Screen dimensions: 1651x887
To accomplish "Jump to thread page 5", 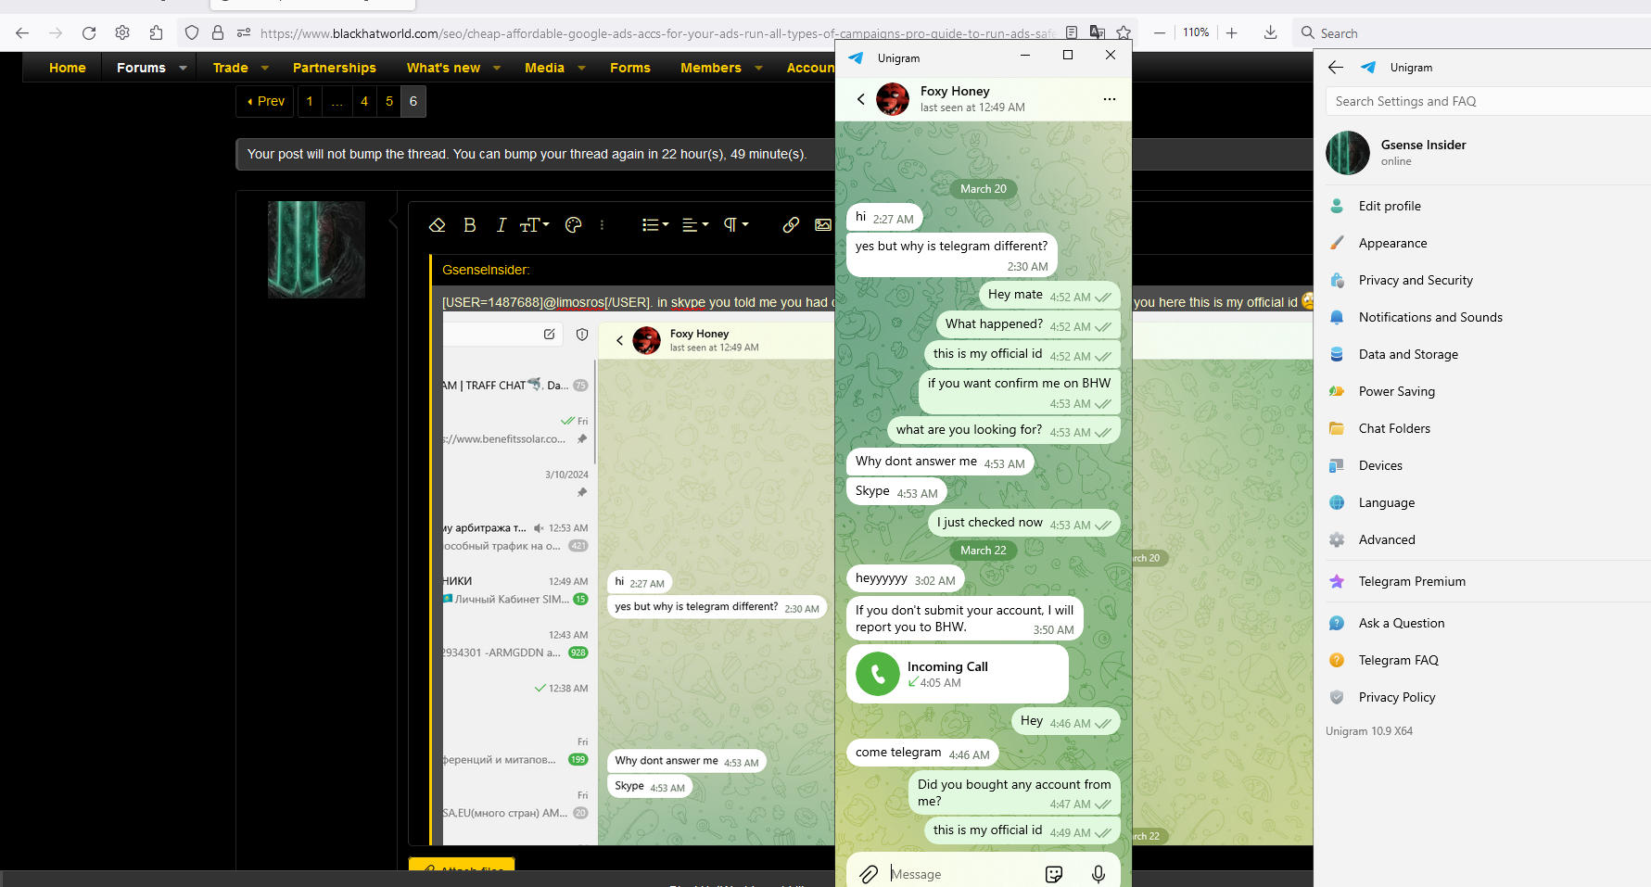I will click(389, 101).
